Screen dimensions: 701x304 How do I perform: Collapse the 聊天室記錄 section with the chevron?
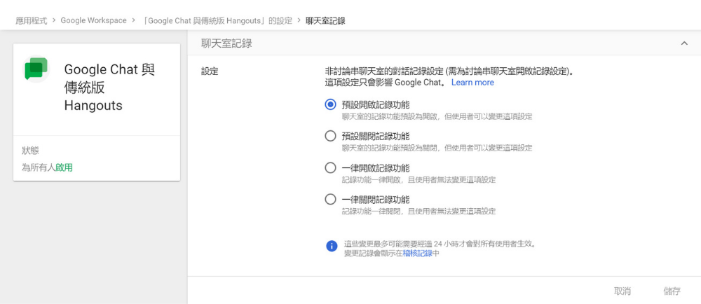684,43
